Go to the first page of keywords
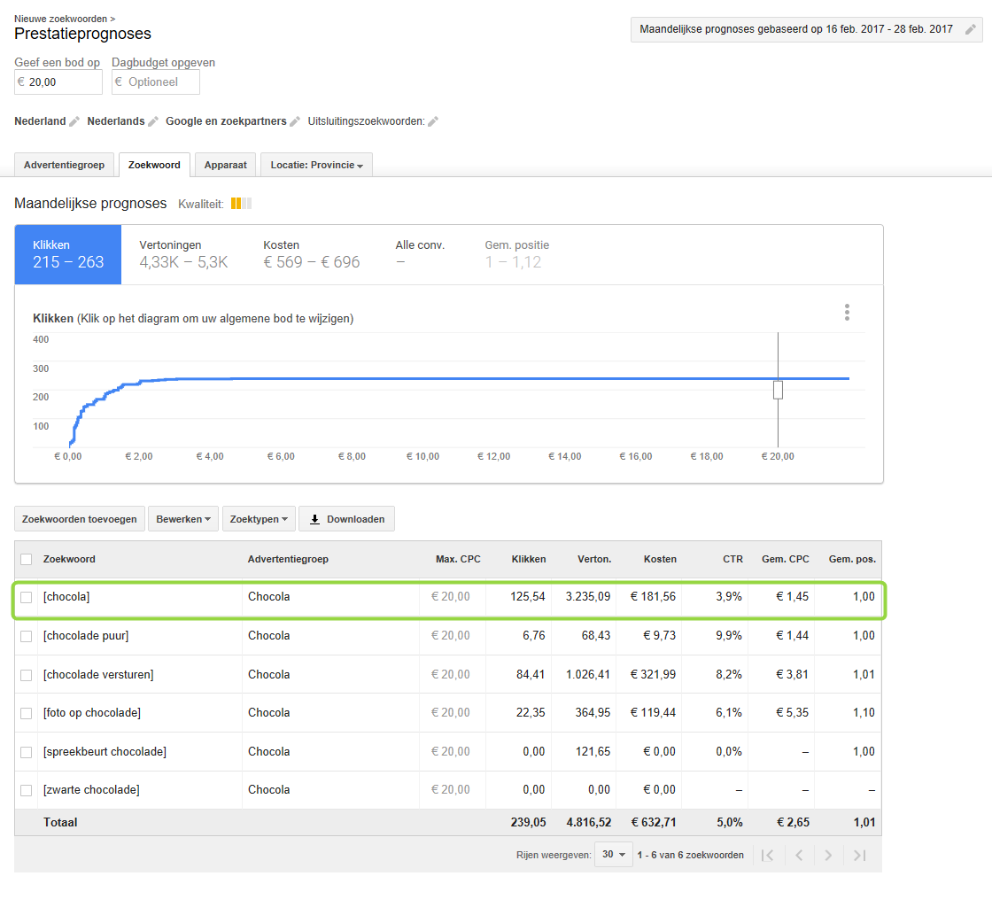Image resolution: width=992 pixels, height=915 pixels. [767, 856]
